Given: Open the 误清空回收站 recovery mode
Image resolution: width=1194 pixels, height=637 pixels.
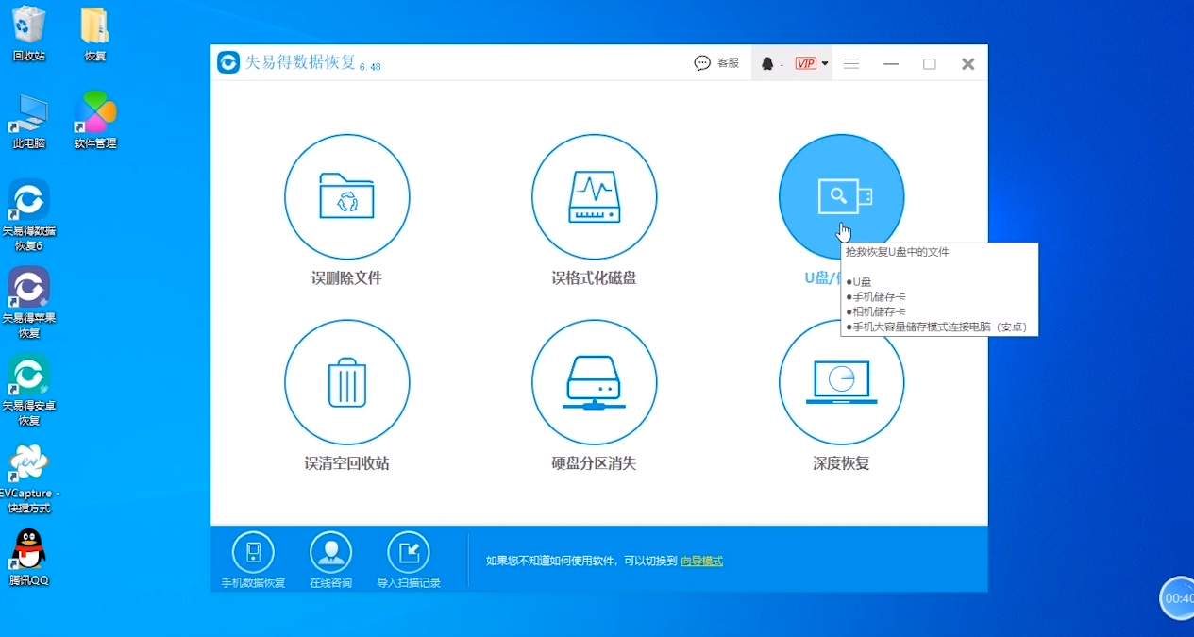Looking at the screenshot, I should coord(346,382).
